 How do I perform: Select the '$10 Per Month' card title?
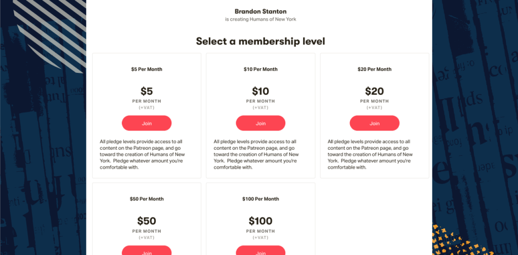pyautogui.click(x=261, y=69)
